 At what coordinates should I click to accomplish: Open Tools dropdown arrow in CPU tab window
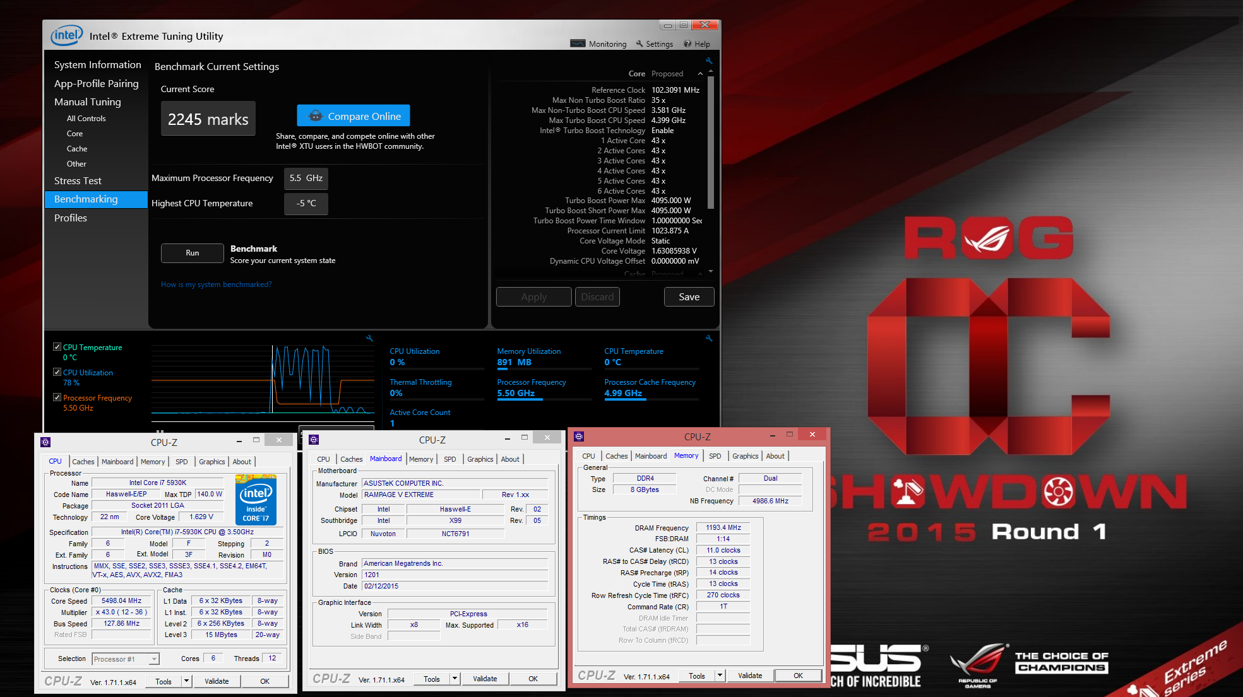click(x=186, y=681)
